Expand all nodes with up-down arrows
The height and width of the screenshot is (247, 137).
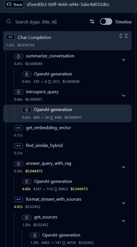121,36
